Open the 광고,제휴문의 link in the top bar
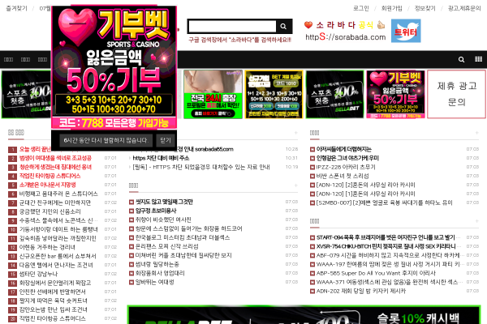487x324 pixels. [464, 8]
